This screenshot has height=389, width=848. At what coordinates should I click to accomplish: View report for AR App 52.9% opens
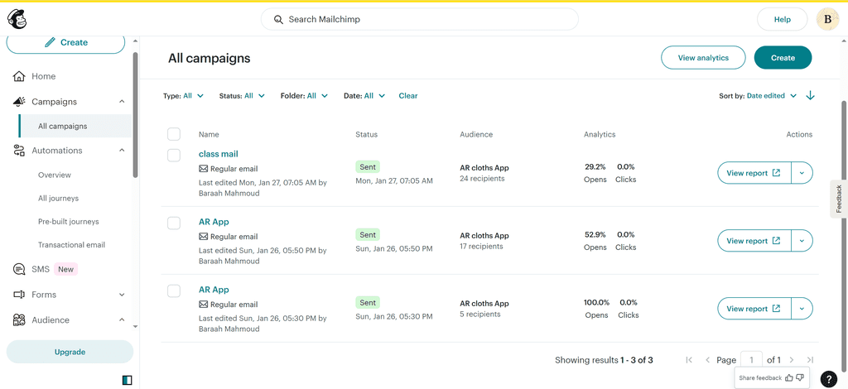[x=754, y=241]
